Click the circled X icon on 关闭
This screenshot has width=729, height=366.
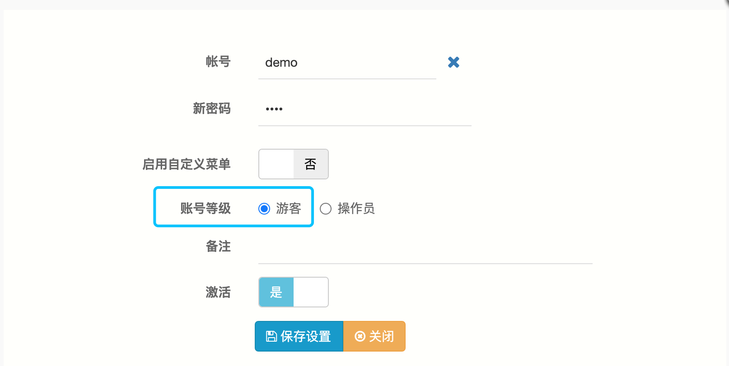[x=360, y=336]
